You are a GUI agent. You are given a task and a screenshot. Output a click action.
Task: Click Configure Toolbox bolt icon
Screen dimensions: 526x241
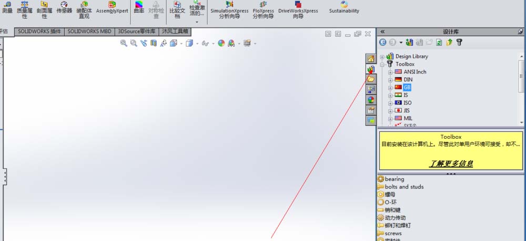[459, 43]
